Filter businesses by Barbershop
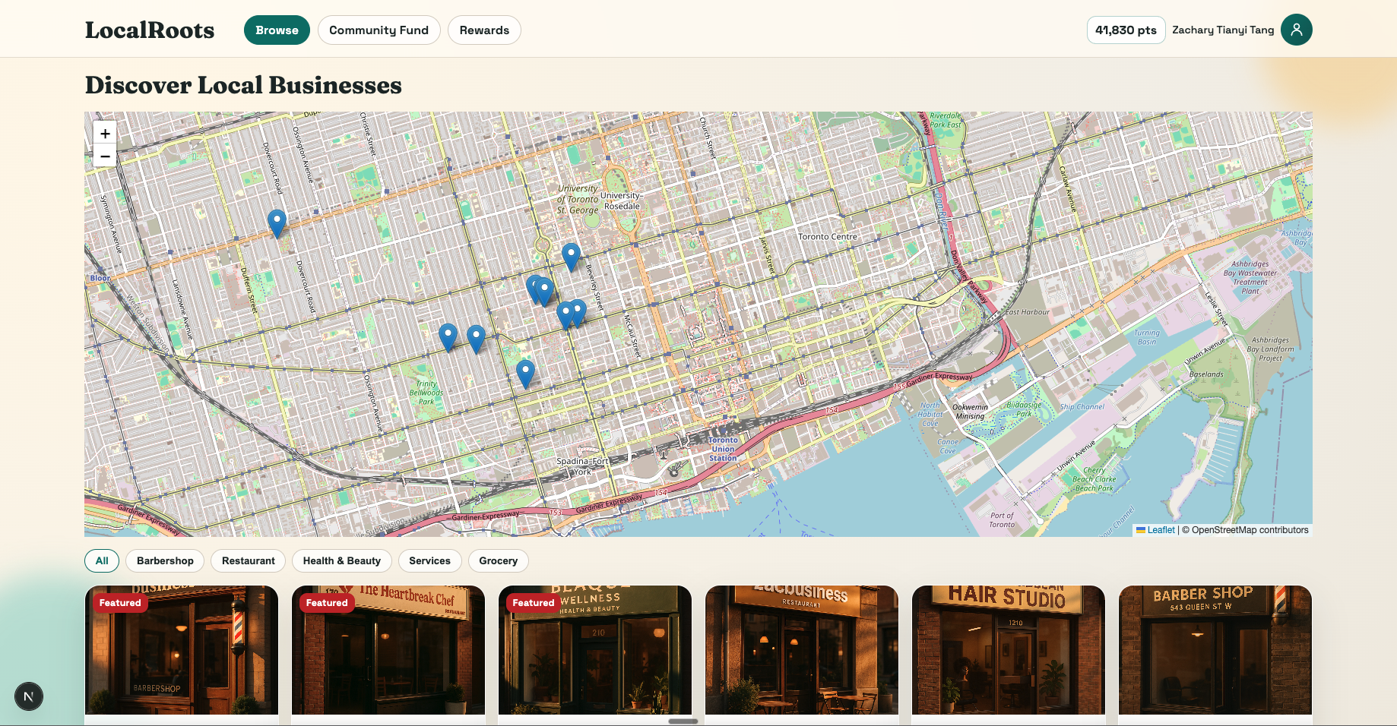 (x=165, y=561)
